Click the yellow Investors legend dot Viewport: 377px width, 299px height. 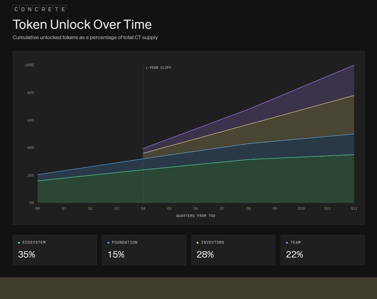click(x=198, y=243)
